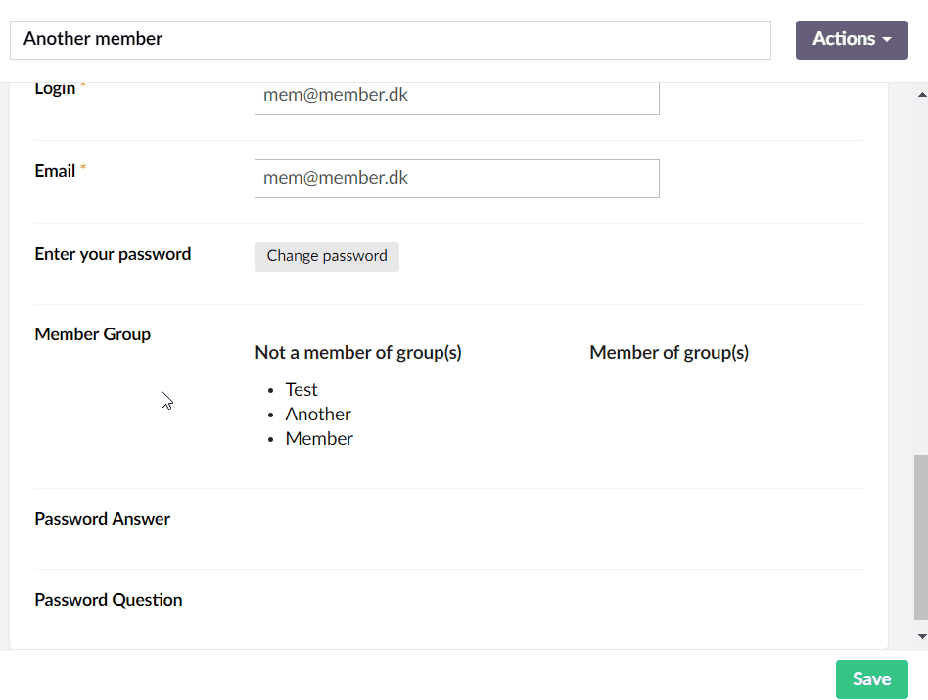
Task: Click the Member Group section label
Action: [92, 333]
